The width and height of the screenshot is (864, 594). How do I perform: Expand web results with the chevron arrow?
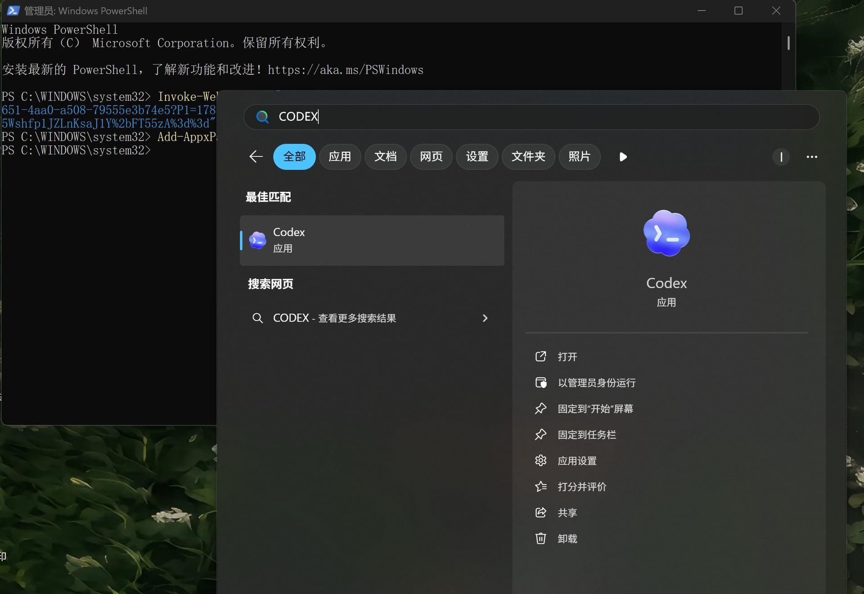485,318
